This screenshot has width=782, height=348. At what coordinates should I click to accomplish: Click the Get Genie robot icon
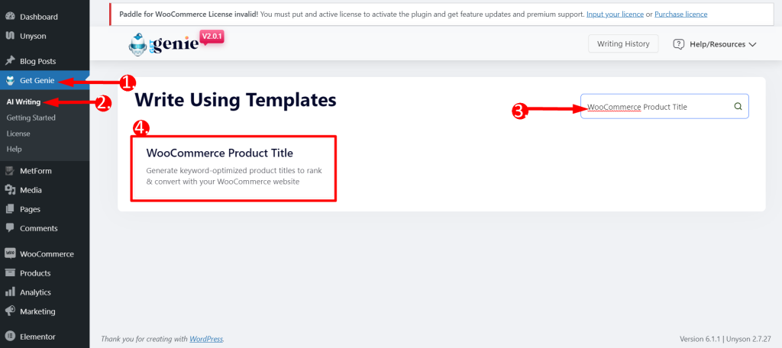point(10,81)
